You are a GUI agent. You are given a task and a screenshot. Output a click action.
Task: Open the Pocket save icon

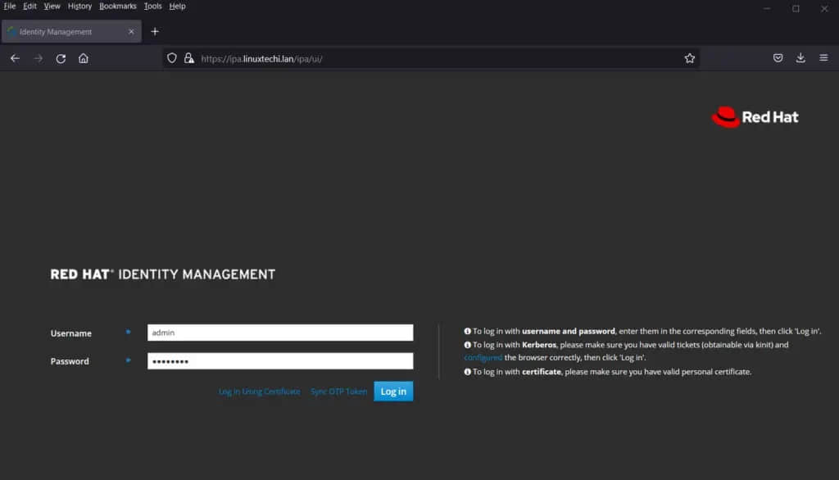tap(778, 58)
